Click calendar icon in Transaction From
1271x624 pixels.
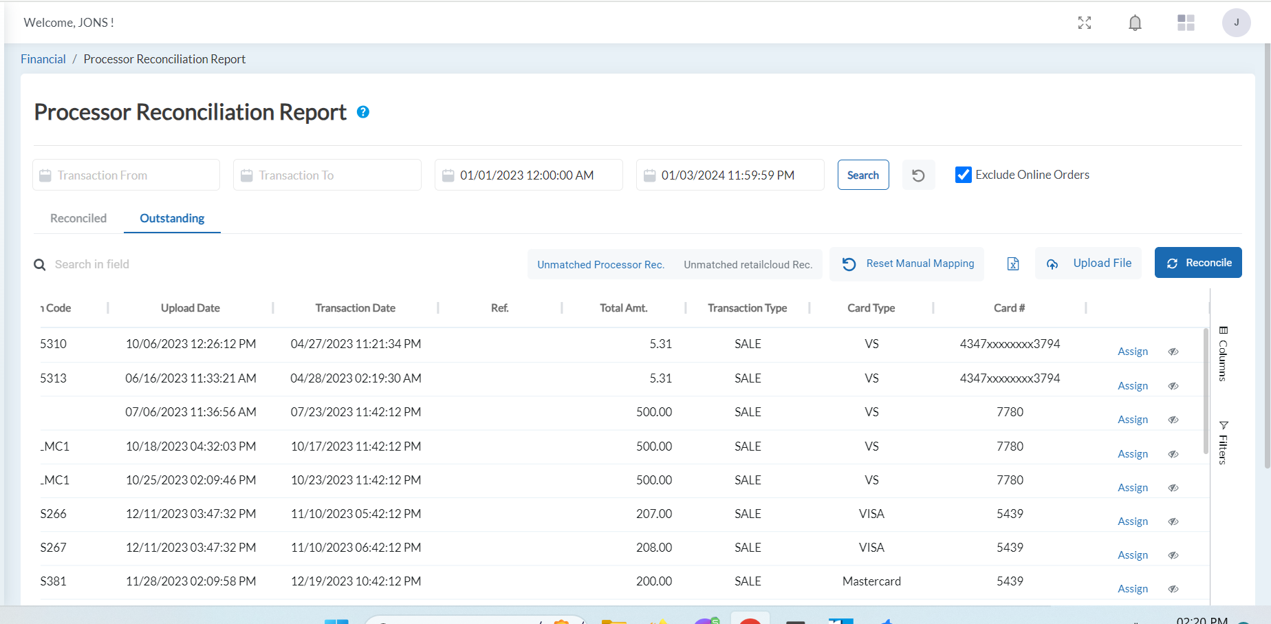pyautogui.click(x=45, y=175)
